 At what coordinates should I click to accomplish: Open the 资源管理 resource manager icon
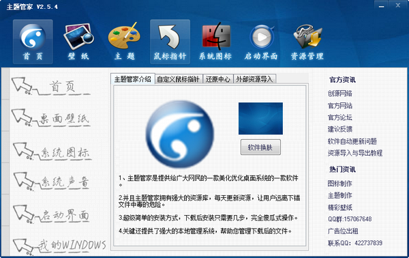(307, 42)
